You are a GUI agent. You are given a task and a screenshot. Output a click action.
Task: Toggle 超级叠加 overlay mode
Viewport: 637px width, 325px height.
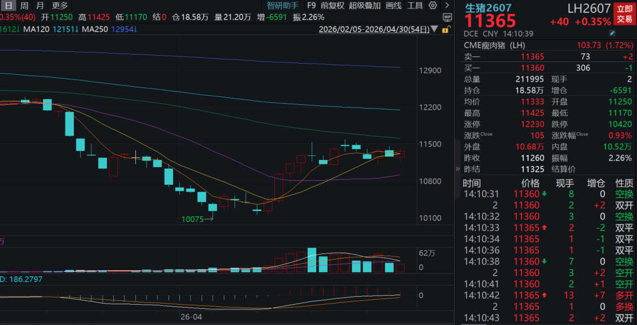365,6
